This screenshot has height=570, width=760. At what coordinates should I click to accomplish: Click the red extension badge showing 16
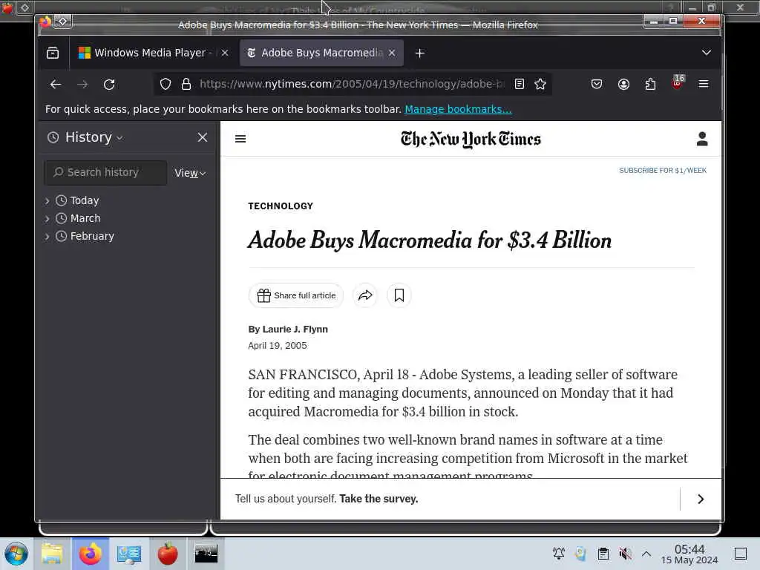coord(678,82)
